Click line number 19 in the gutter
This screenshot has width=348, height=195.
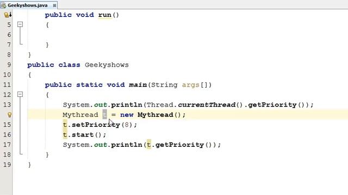coord(7,165)
